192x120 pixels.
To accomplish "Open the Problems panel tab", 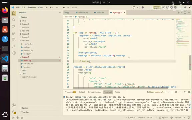I will (70, 92).
